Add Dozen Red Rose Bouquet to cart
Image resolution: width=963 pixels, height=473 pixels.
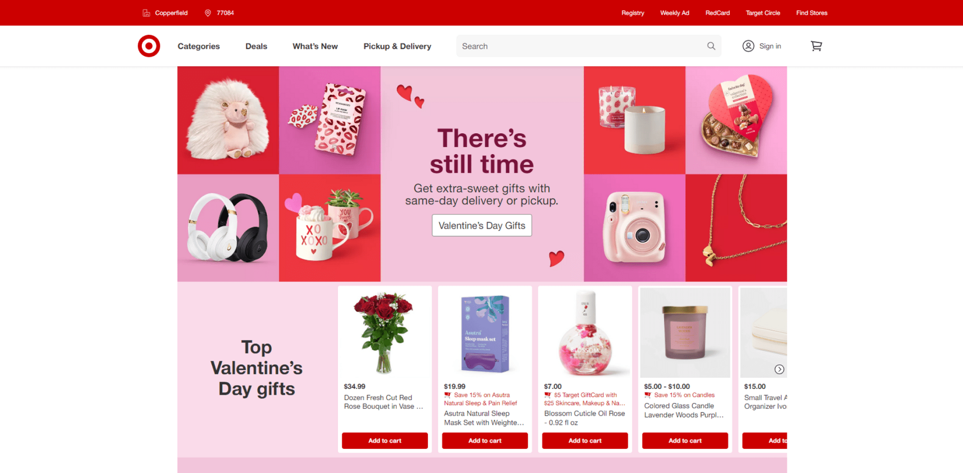[385, 440]
